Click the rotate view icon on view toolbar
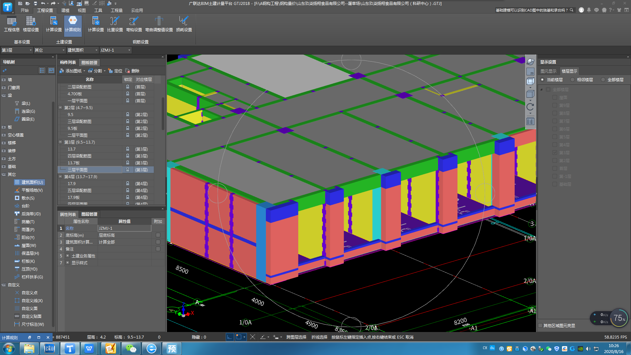This screenshot has width=631, height=355. [530, 107]
